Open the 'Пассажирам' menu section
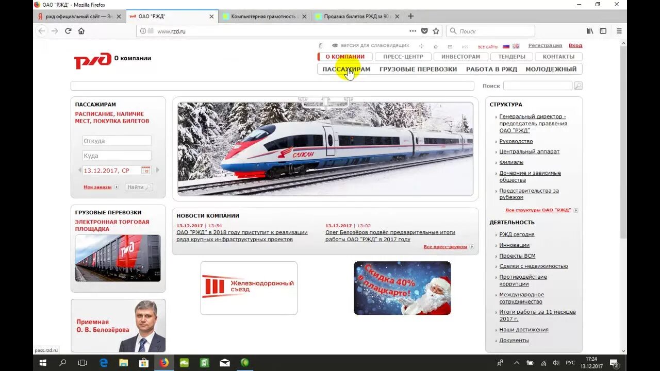The width and height of the screenshot is (660, 371). pos(346,69)
